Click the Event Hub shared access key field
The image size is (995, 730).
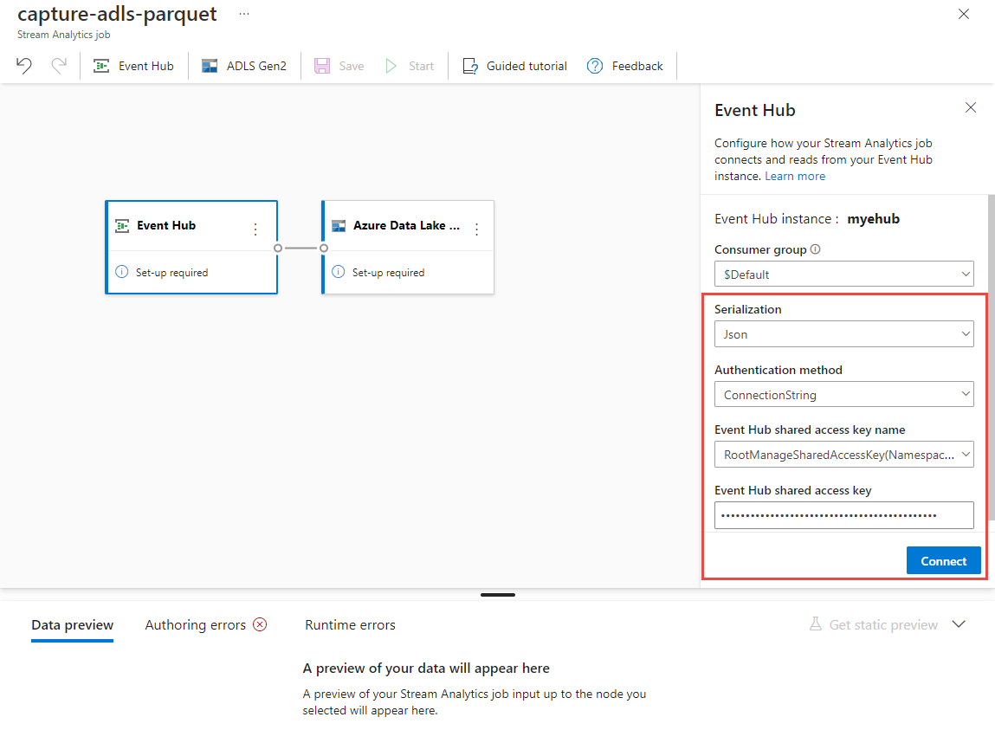point(844,515)
